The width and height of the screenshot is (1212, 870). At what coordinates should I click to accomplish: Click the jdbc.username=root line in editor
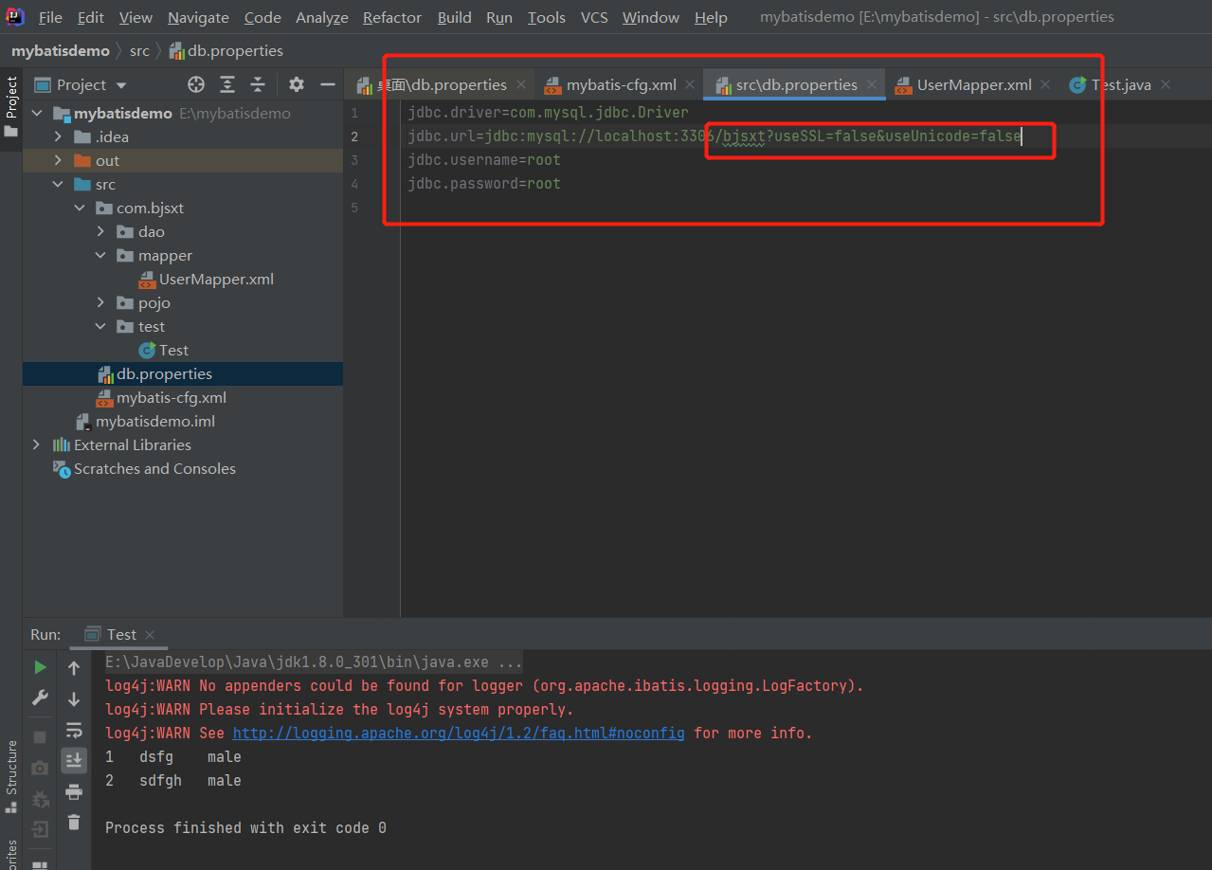click(484, 160)
